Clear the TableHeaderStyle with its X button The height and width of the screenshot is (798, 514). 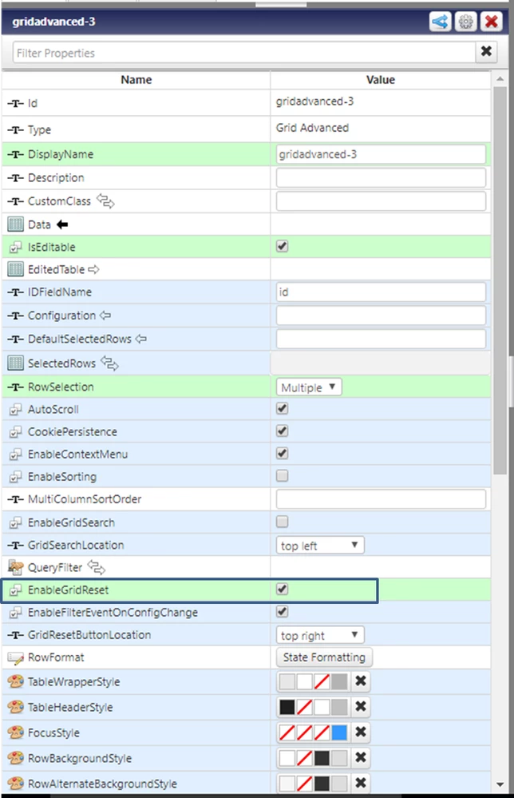point(361,706)
